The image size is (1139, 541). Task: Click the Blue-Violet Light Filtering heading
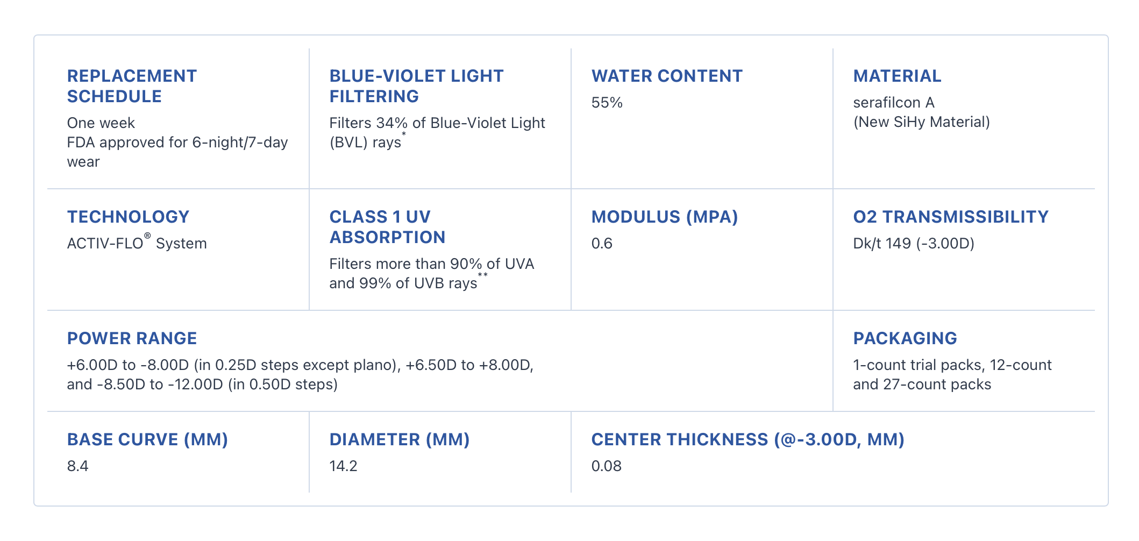tap(416, 86)
